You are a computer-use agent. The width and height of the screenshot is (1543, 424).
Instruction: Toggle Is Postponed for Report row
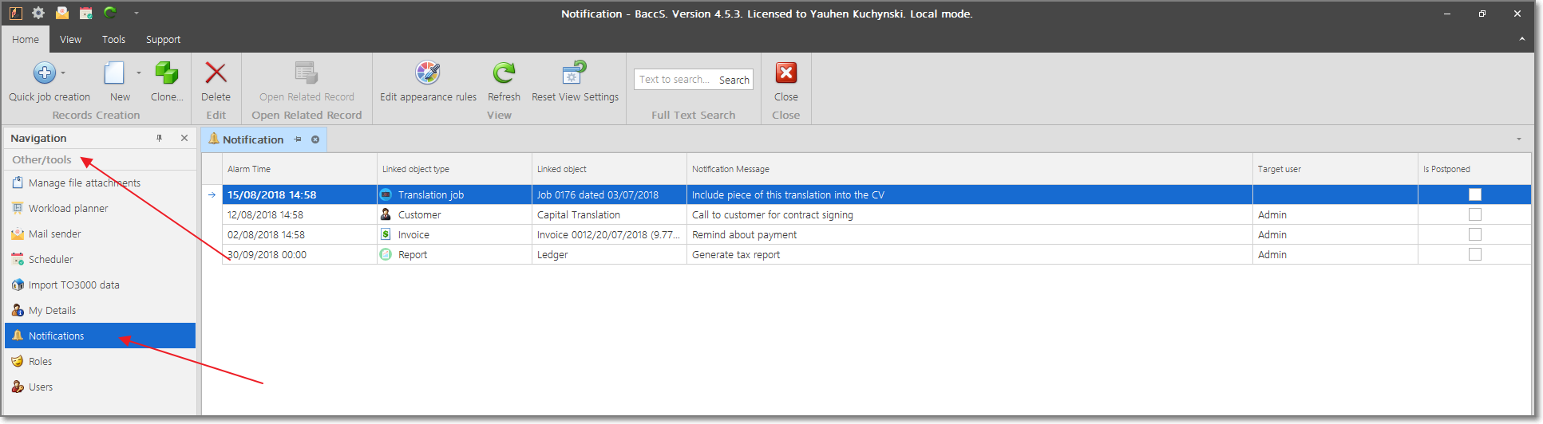1475,254
